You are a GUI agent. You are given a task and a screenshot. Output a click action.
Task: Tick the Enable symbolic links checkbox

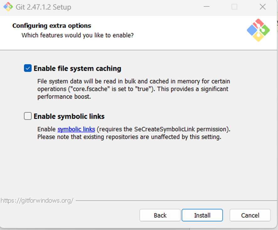pos(28,116)
